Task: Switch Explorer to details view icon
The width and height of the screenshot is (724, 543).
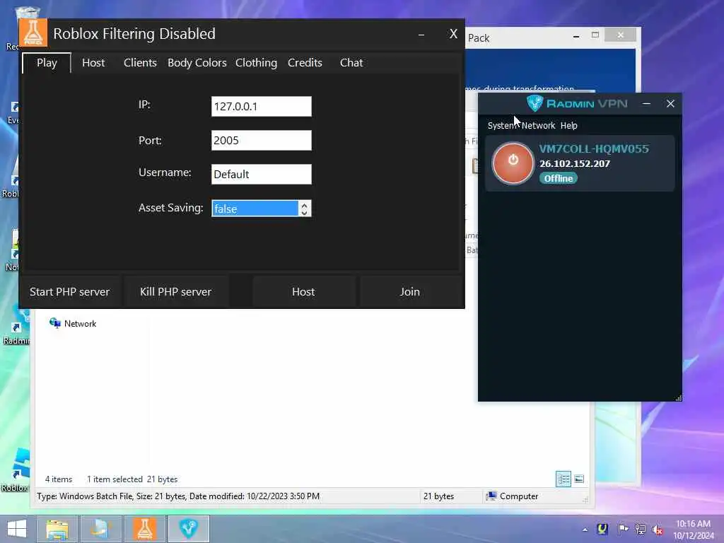Action: pyautogui.click(x=564, y=479)
